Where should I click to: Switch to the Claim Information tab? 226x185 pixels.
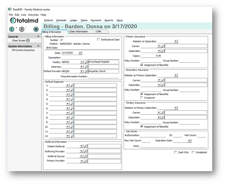pyautogui.click(x=79, y=32)
